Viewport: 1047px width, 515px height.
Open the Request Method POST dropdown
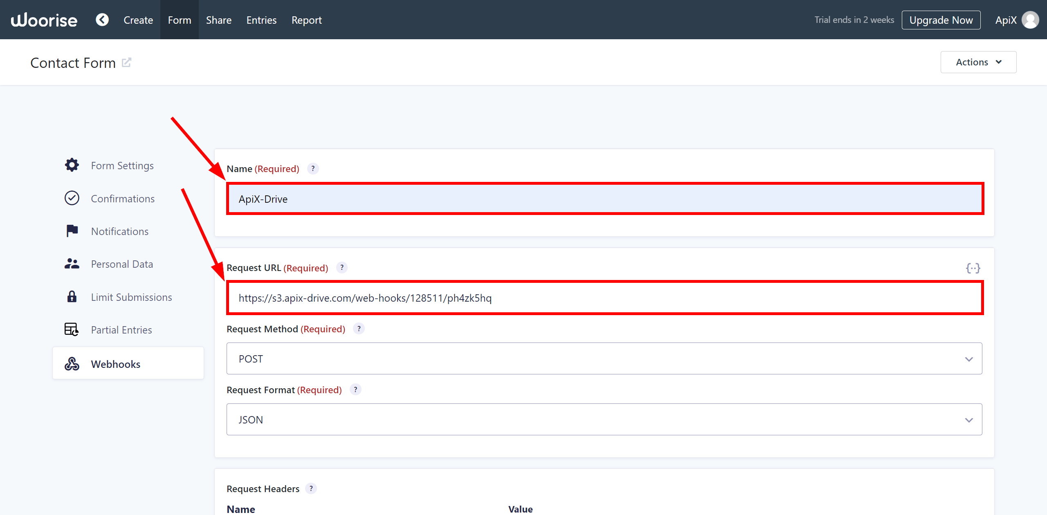(x=604, y=358)
